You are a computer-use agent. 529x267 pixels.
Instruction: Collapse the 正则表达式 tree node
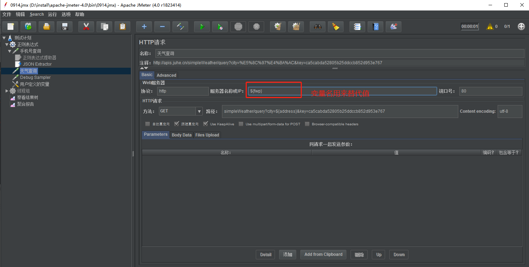[x=7, y=44]
